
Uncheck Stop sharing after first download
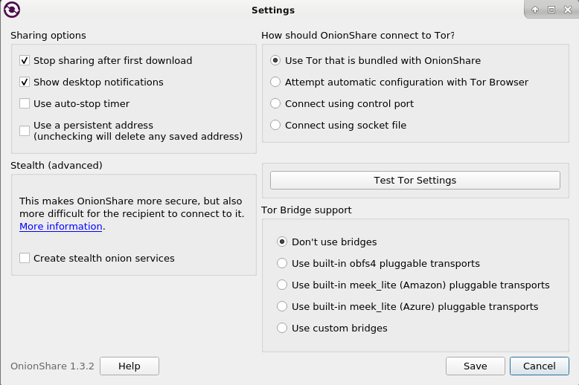[x=25, y=61]
